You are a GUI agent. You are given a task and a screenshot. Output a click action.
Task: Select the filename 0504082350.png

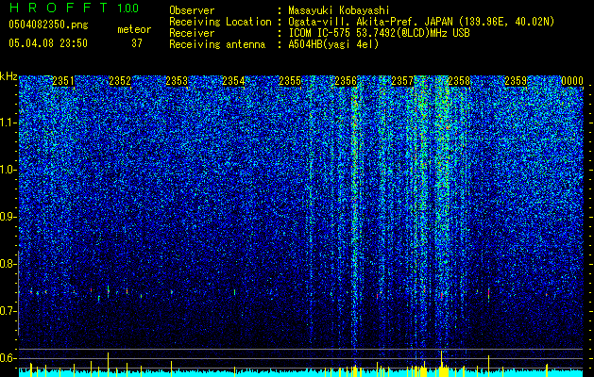[x=48, y=25]
